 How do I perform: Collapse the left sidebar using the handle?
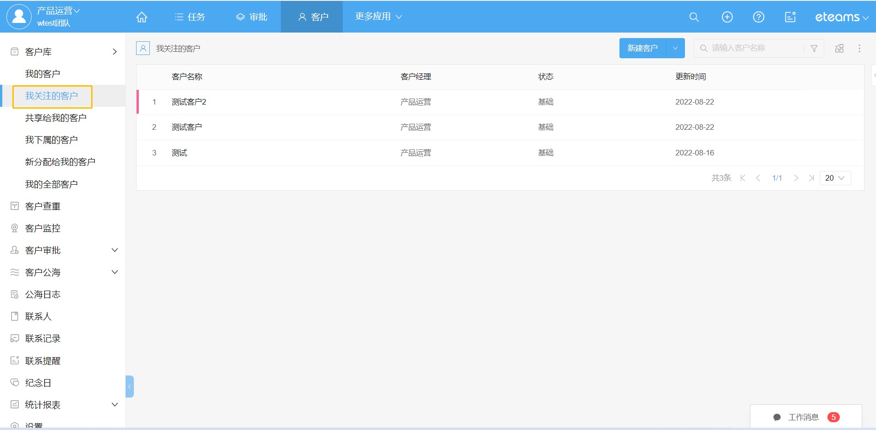(x=130, y=386)
